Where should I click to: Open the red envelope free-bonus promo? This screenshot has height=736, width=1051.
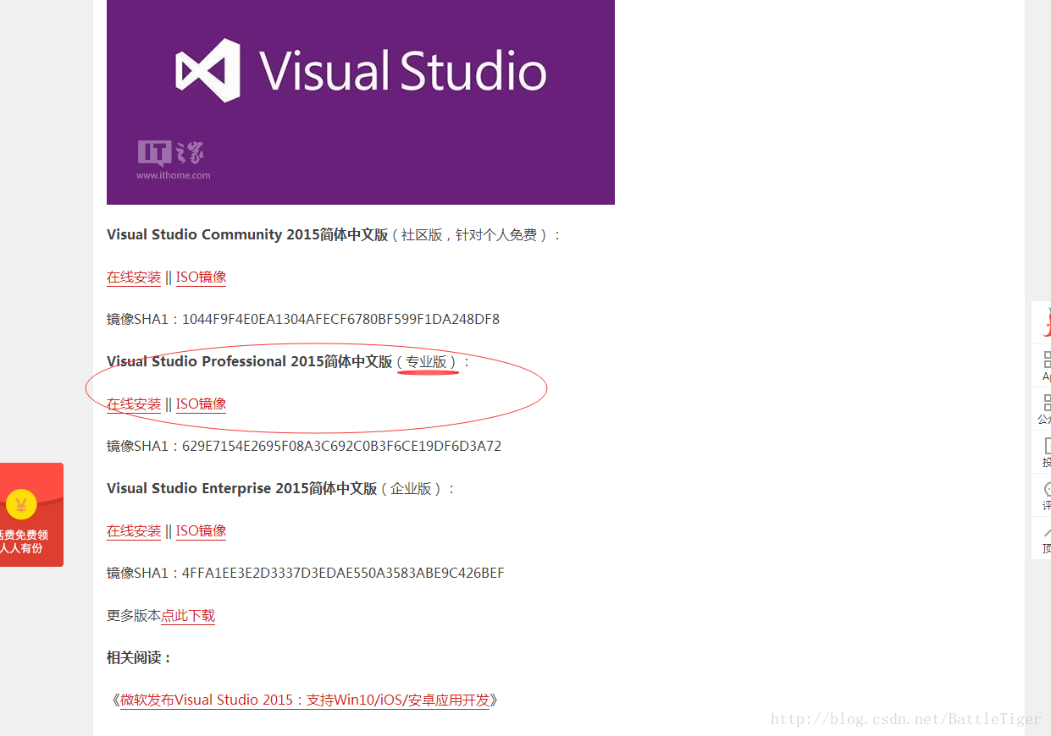point(30,514)
